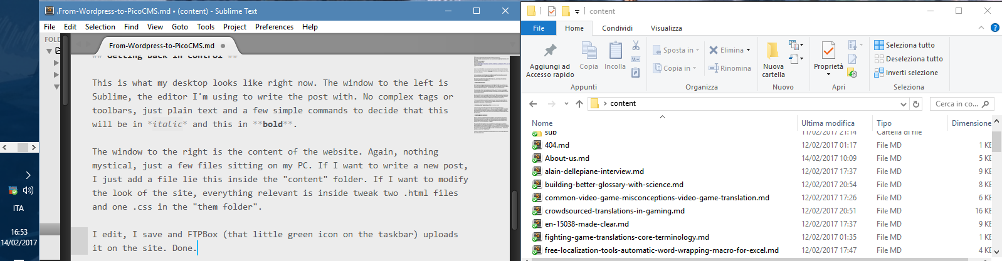
Task: Open the new item dropdown in Nuovo group
Action: 796,45
